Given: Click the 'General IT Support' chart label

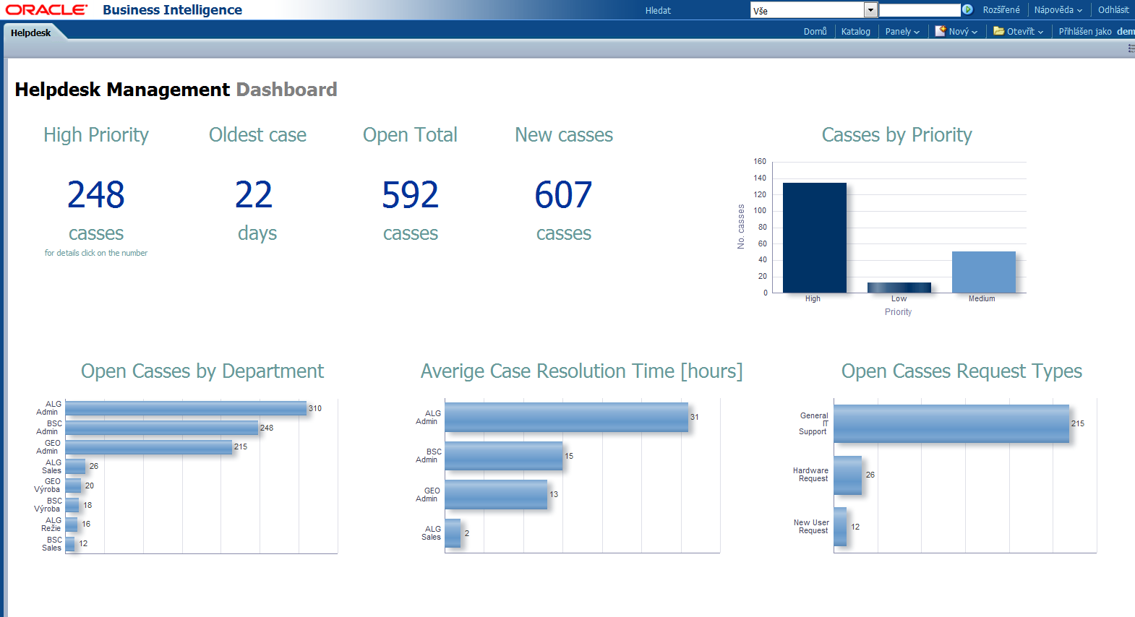Looking at the screenshot, I should (x=813, y=423).
